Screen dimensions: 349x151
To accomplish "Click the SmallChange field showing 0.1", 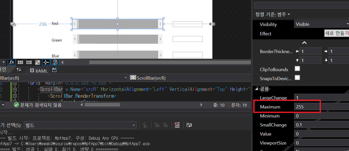I will (321, 125).
